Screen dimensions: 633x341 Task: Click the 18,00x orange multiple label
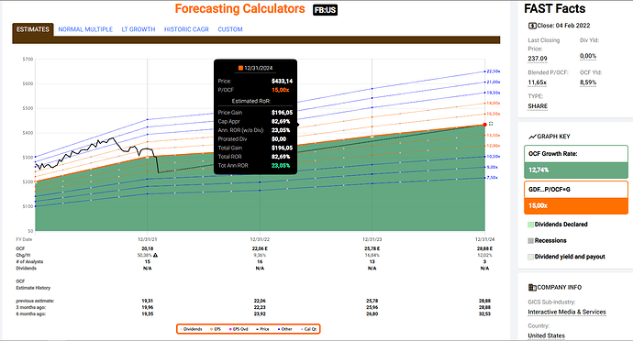(x=494, y=104)
